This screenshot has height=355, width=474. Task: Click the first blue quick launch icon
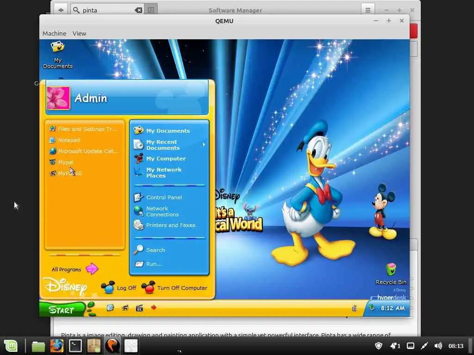coord(110,307)
